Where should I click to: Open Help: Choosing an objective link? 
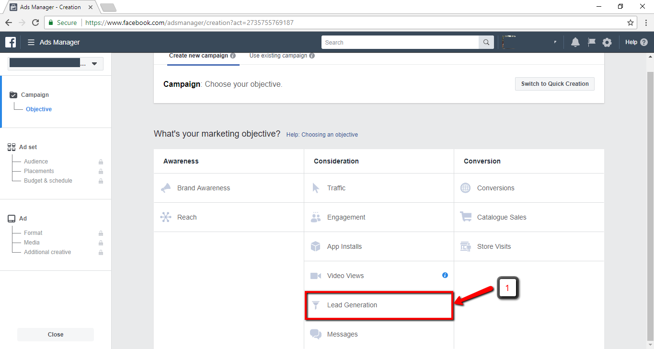pos(322,135)
